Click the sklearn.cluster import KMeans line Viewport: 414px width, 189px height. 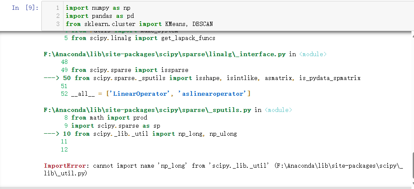(139, 24)
